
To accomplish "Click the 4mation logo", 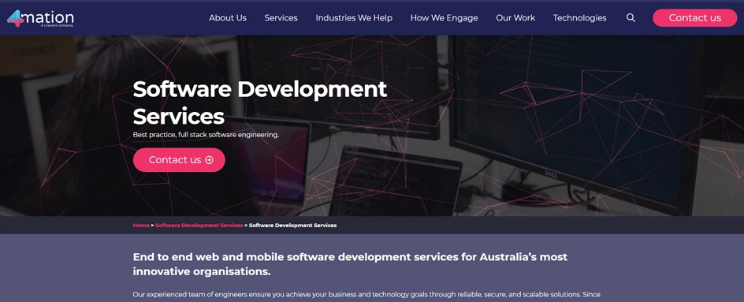I will click(40, 18).
